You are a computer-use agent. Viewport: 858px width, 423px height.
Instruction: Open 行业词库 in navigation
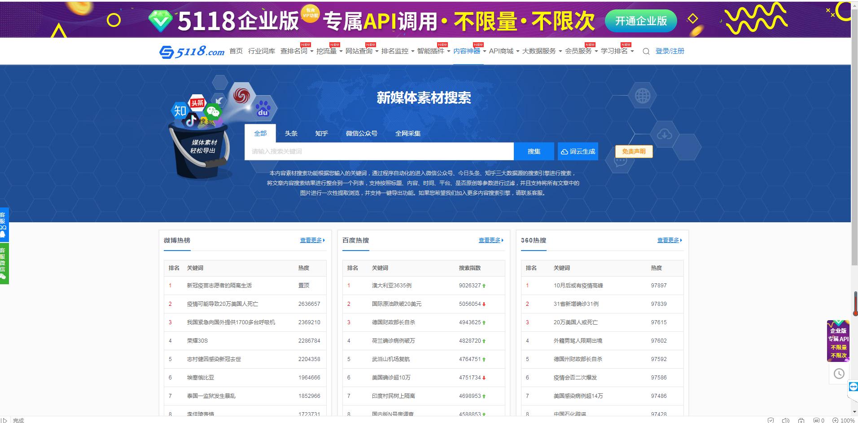tap(262, 51)
